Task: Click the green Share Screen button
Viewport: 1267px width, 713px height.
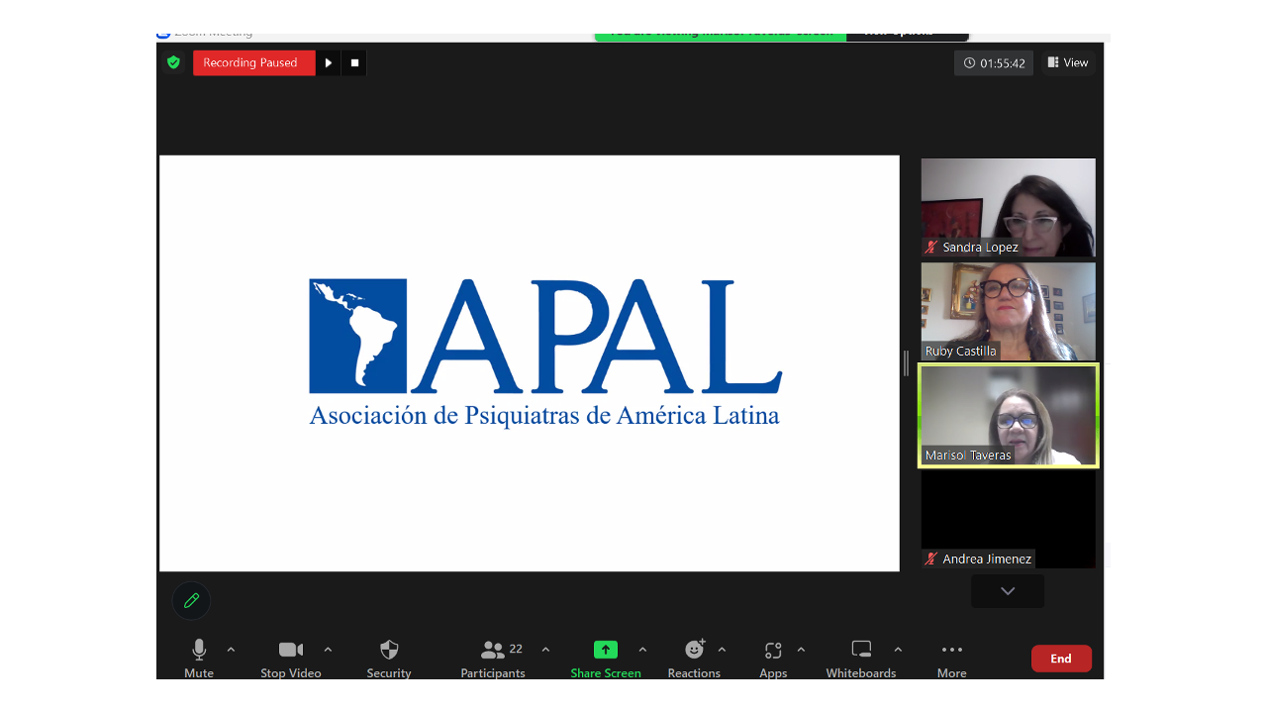Action: point(606,659)
